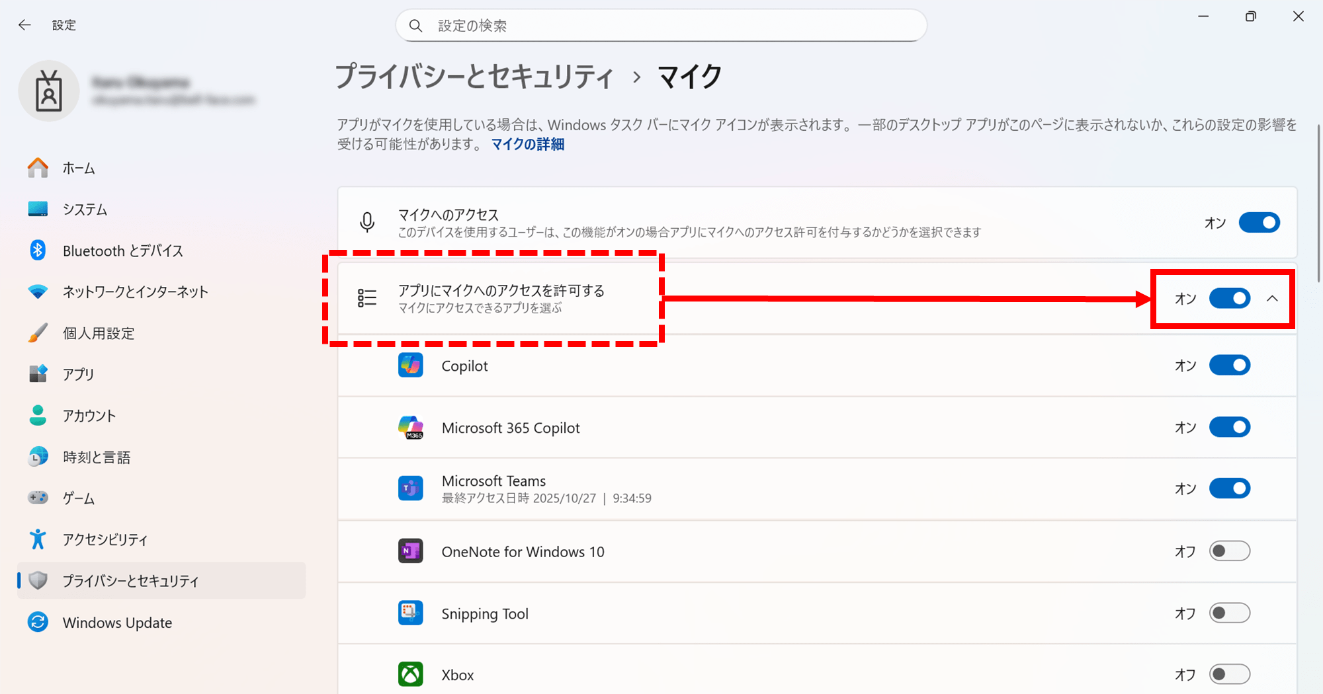Click the Xbox app icon
Screen dimensions: 1323x694
[x=410, y=674]
